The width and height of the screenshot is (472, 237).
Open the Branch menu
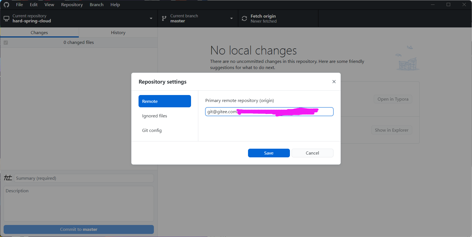tap(97, 5)
